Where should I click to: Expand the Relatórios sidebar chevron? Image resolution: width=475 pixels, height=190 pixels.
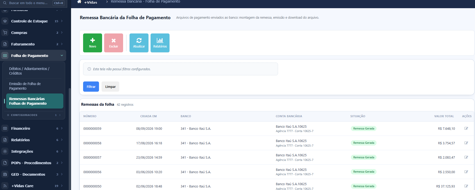tap(62, 140)
